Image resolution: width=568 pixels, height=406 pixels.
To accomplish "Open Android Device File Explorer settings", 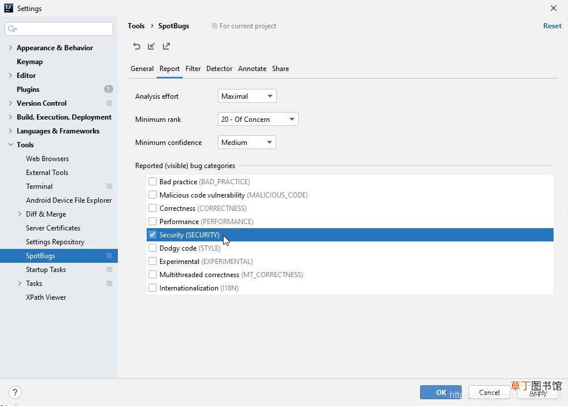I will (68, 200).
